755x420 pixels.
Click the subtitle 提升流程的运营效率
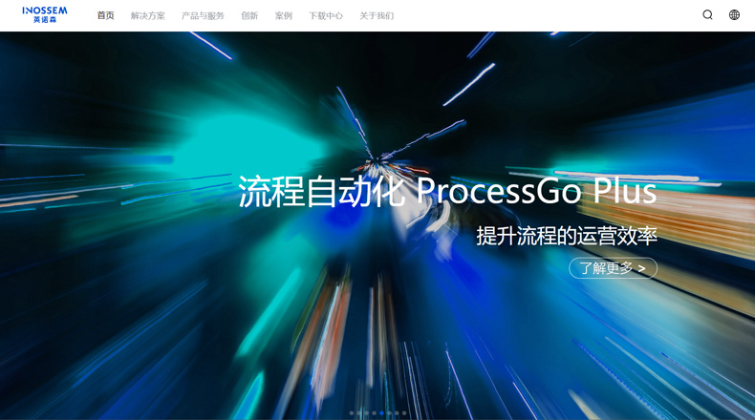[x=567, y=236]
